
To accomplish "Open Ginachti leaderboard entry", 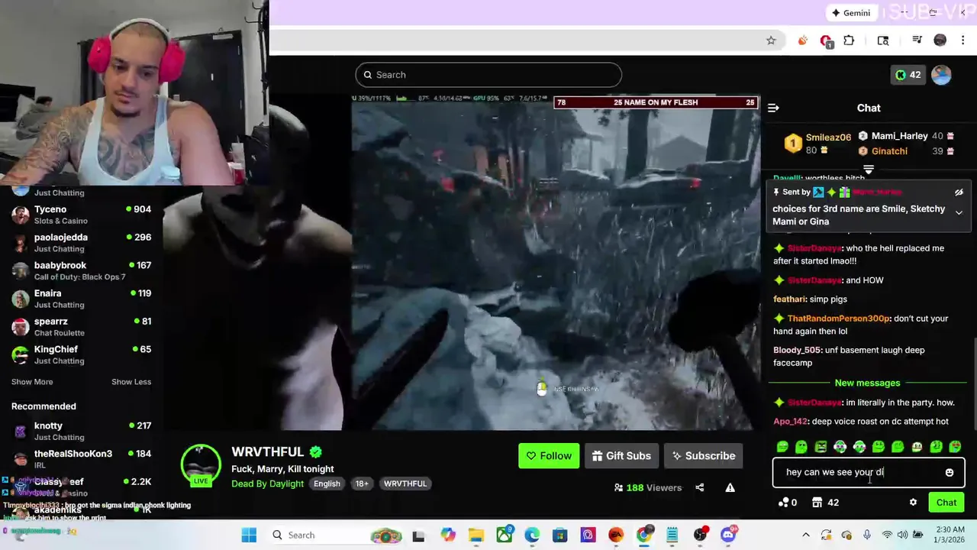I will pyautogui.click(x=906, y=151).
